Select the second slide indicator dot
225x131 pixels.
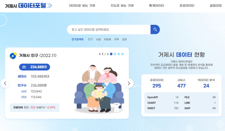(x=115, y=54)
